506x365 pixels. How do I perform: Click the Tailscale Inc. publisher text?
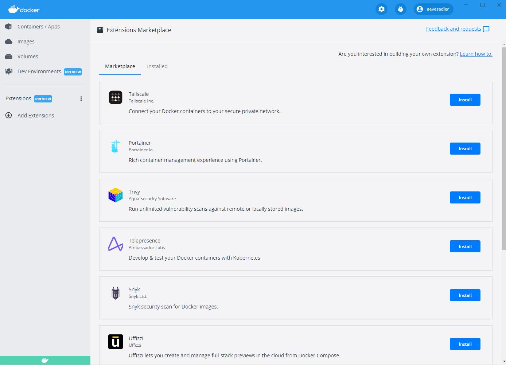point(141,101)
